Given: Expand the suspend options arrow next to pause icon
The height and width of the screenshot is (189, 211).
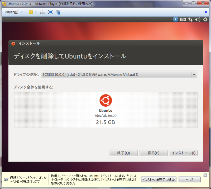Looking at the screenshot, I should click(x=36, y=12).
